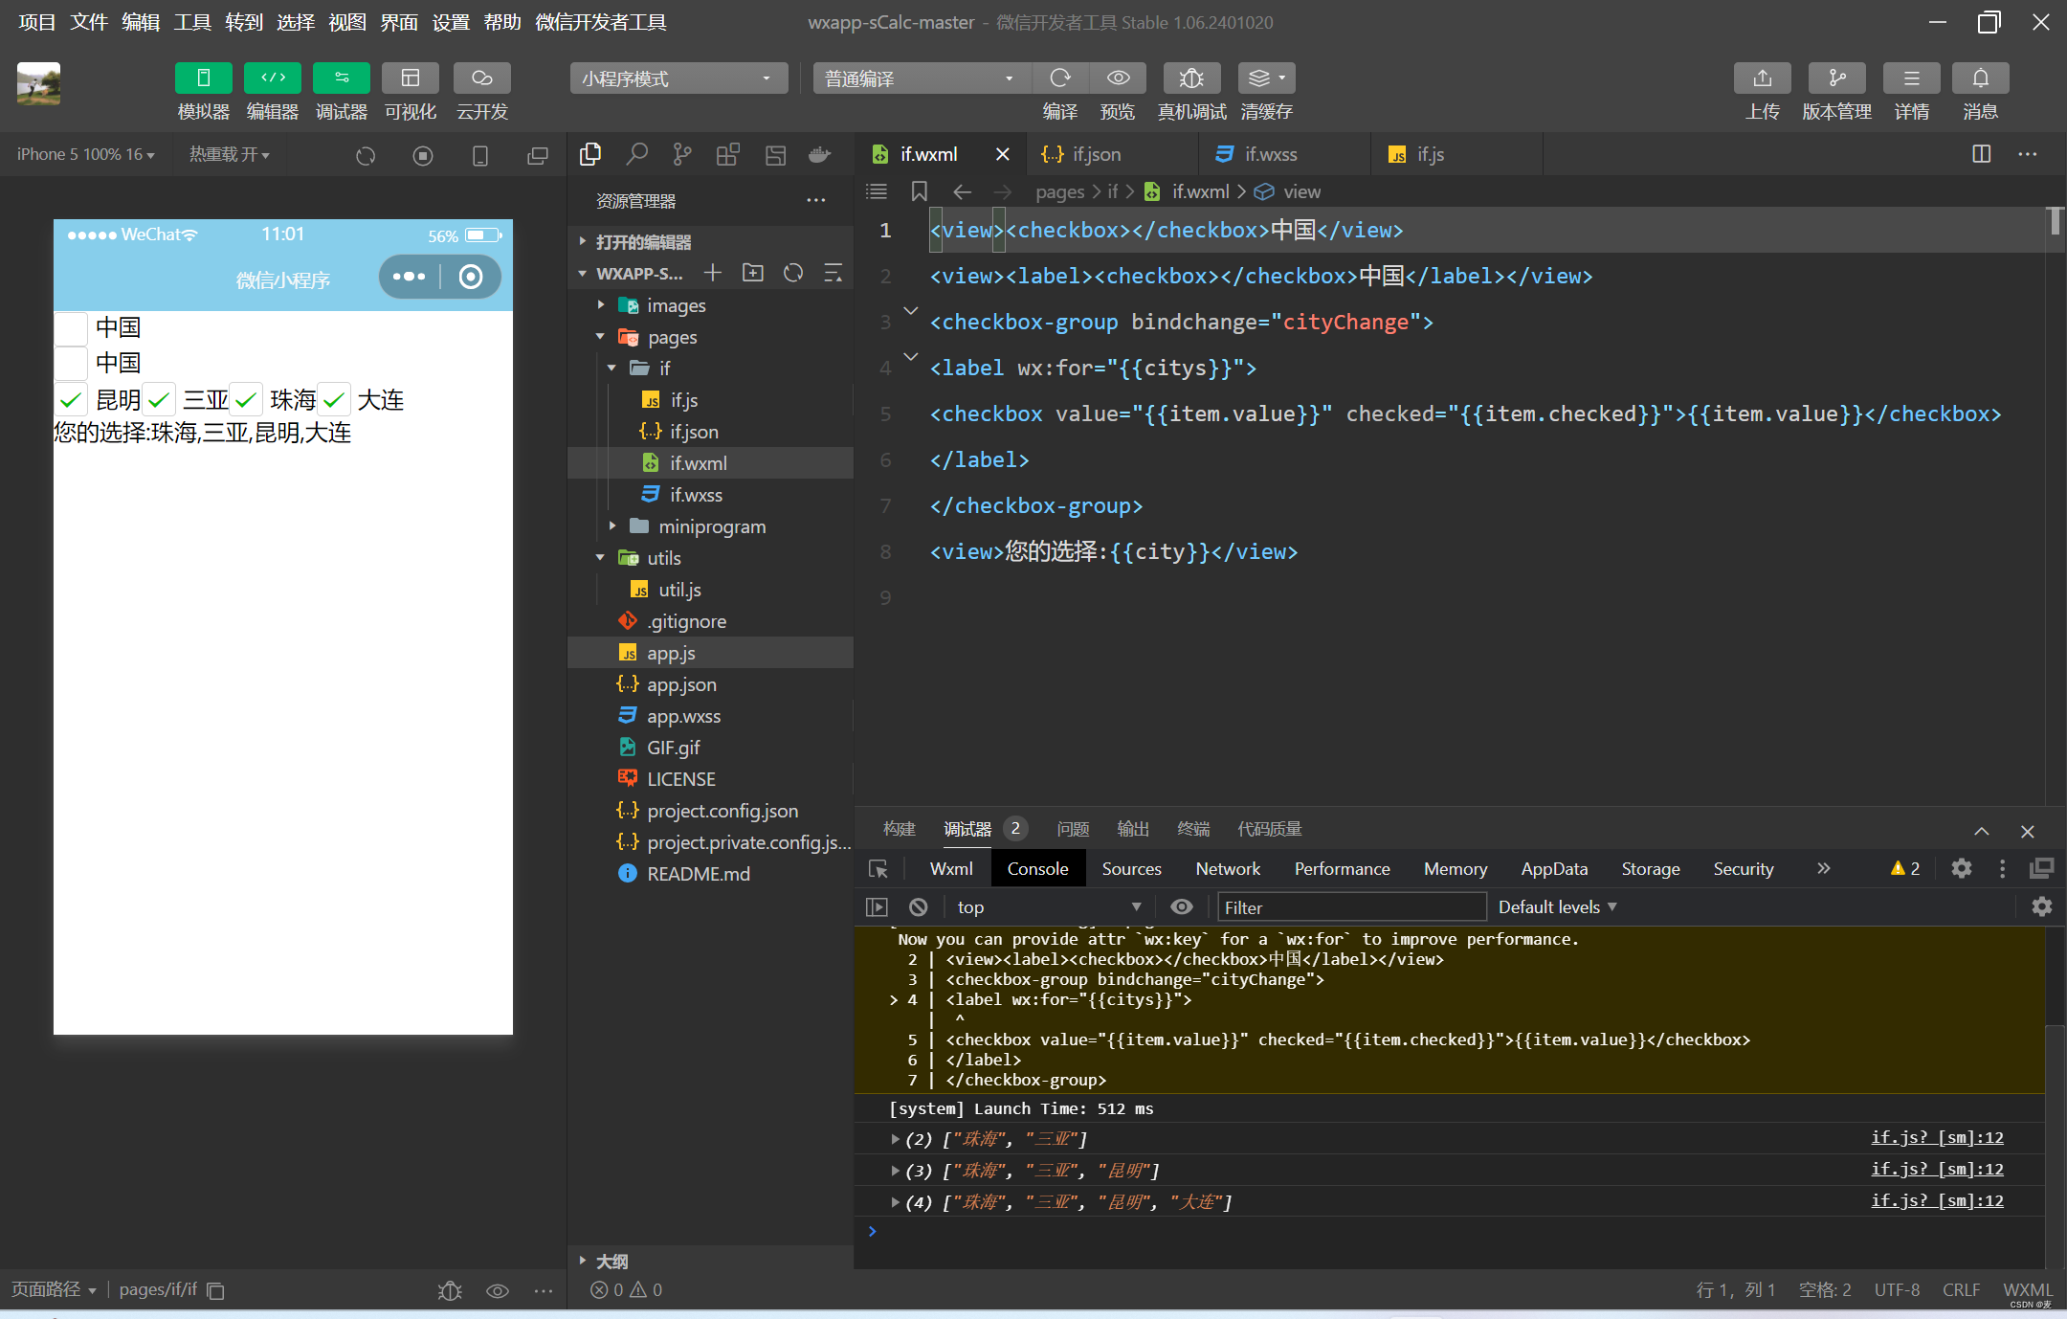Expand the miniprogram folder

point(710,526)
